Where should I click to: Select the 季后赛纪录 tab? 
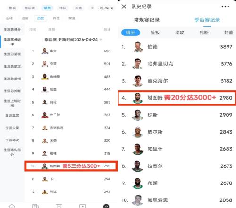207,20
